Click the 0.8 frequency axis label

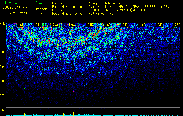coord(2,81)
